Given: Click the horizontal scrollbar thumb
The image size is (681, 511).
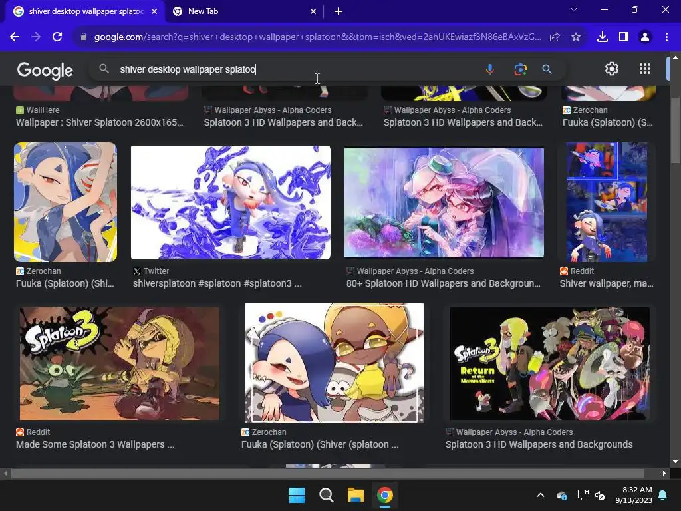Looking at the screenshot, I should pyautogui.click(x=327, y=473).
